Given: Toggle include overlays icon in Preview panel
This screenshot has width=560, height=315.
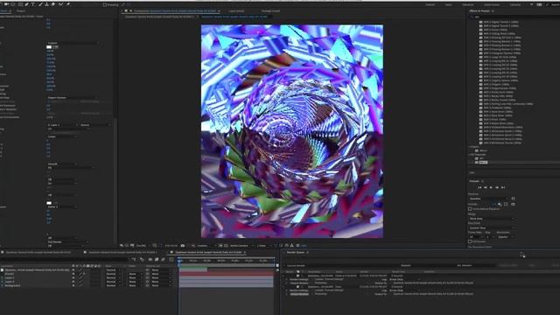Looking at the screenshot, I should (506, 204).
